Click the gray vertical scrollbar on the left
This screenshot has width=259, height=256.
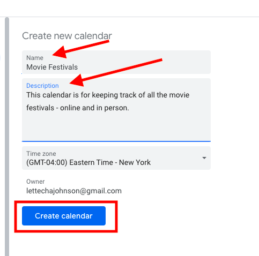pyautogui.click(x=7, y=137)
